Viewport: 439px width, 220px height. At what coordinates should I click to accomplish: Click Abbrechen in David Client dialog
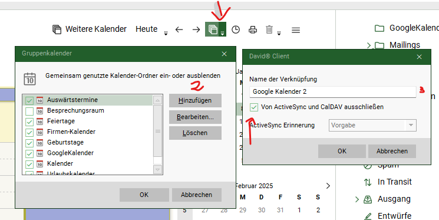392,151
